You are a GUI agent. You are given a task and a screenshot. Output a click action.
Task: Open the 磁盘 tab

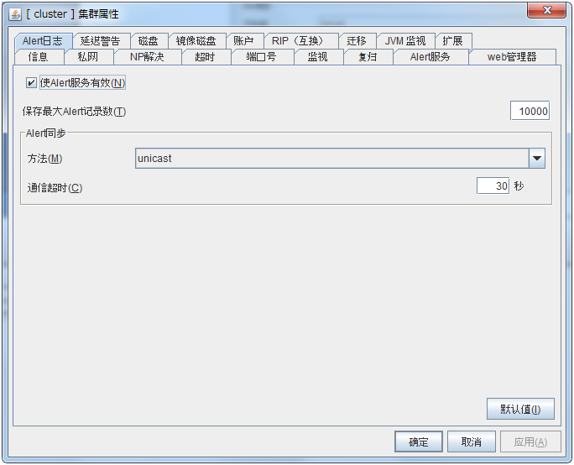pyautogui.click(x=149, y=41)
